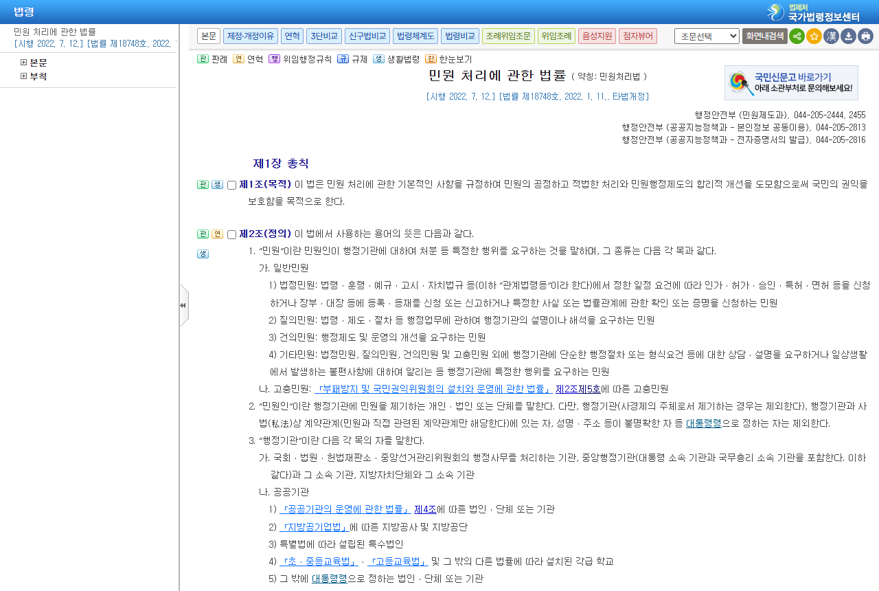Viewport: 879px width, 591px height.
Task: Expand the 부칙 tree node
Action: click(24, 76)
